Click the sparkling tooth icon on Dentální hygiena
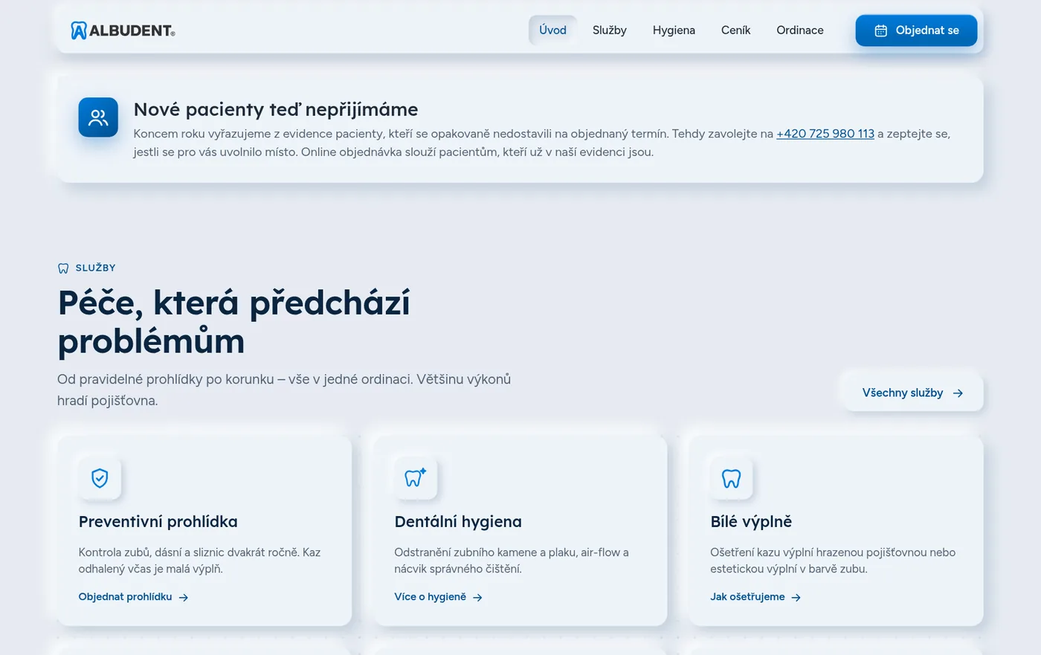Image resolution: width=1041 pixels, height=655 pixels. [x=416, y=478]
